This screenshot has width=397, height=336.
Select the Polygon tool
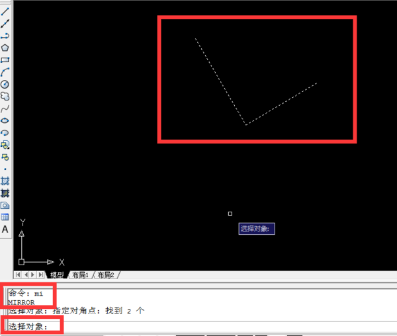pos(5,48)
